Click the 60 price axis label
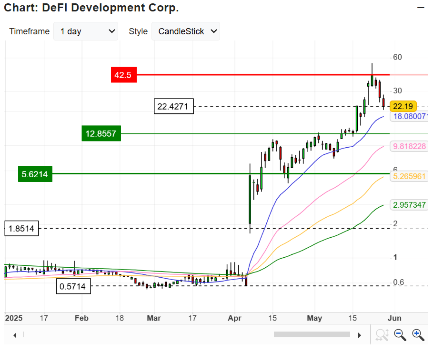This screenshot has width=433, height=353. (397, 57)
